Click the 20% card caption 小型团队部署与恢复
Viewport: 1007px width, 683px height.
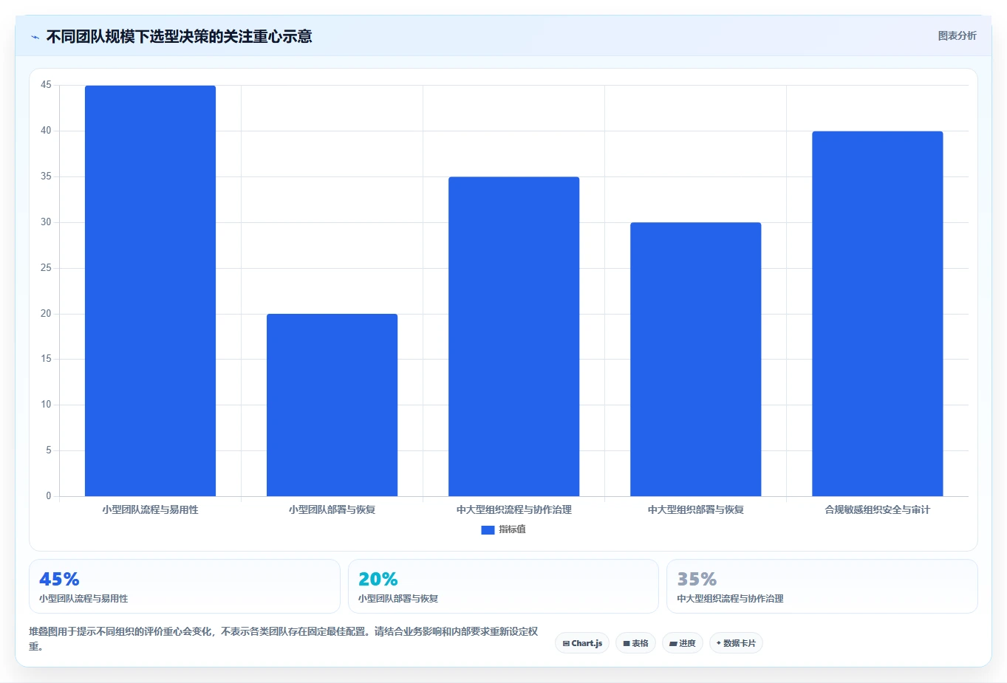398,599
